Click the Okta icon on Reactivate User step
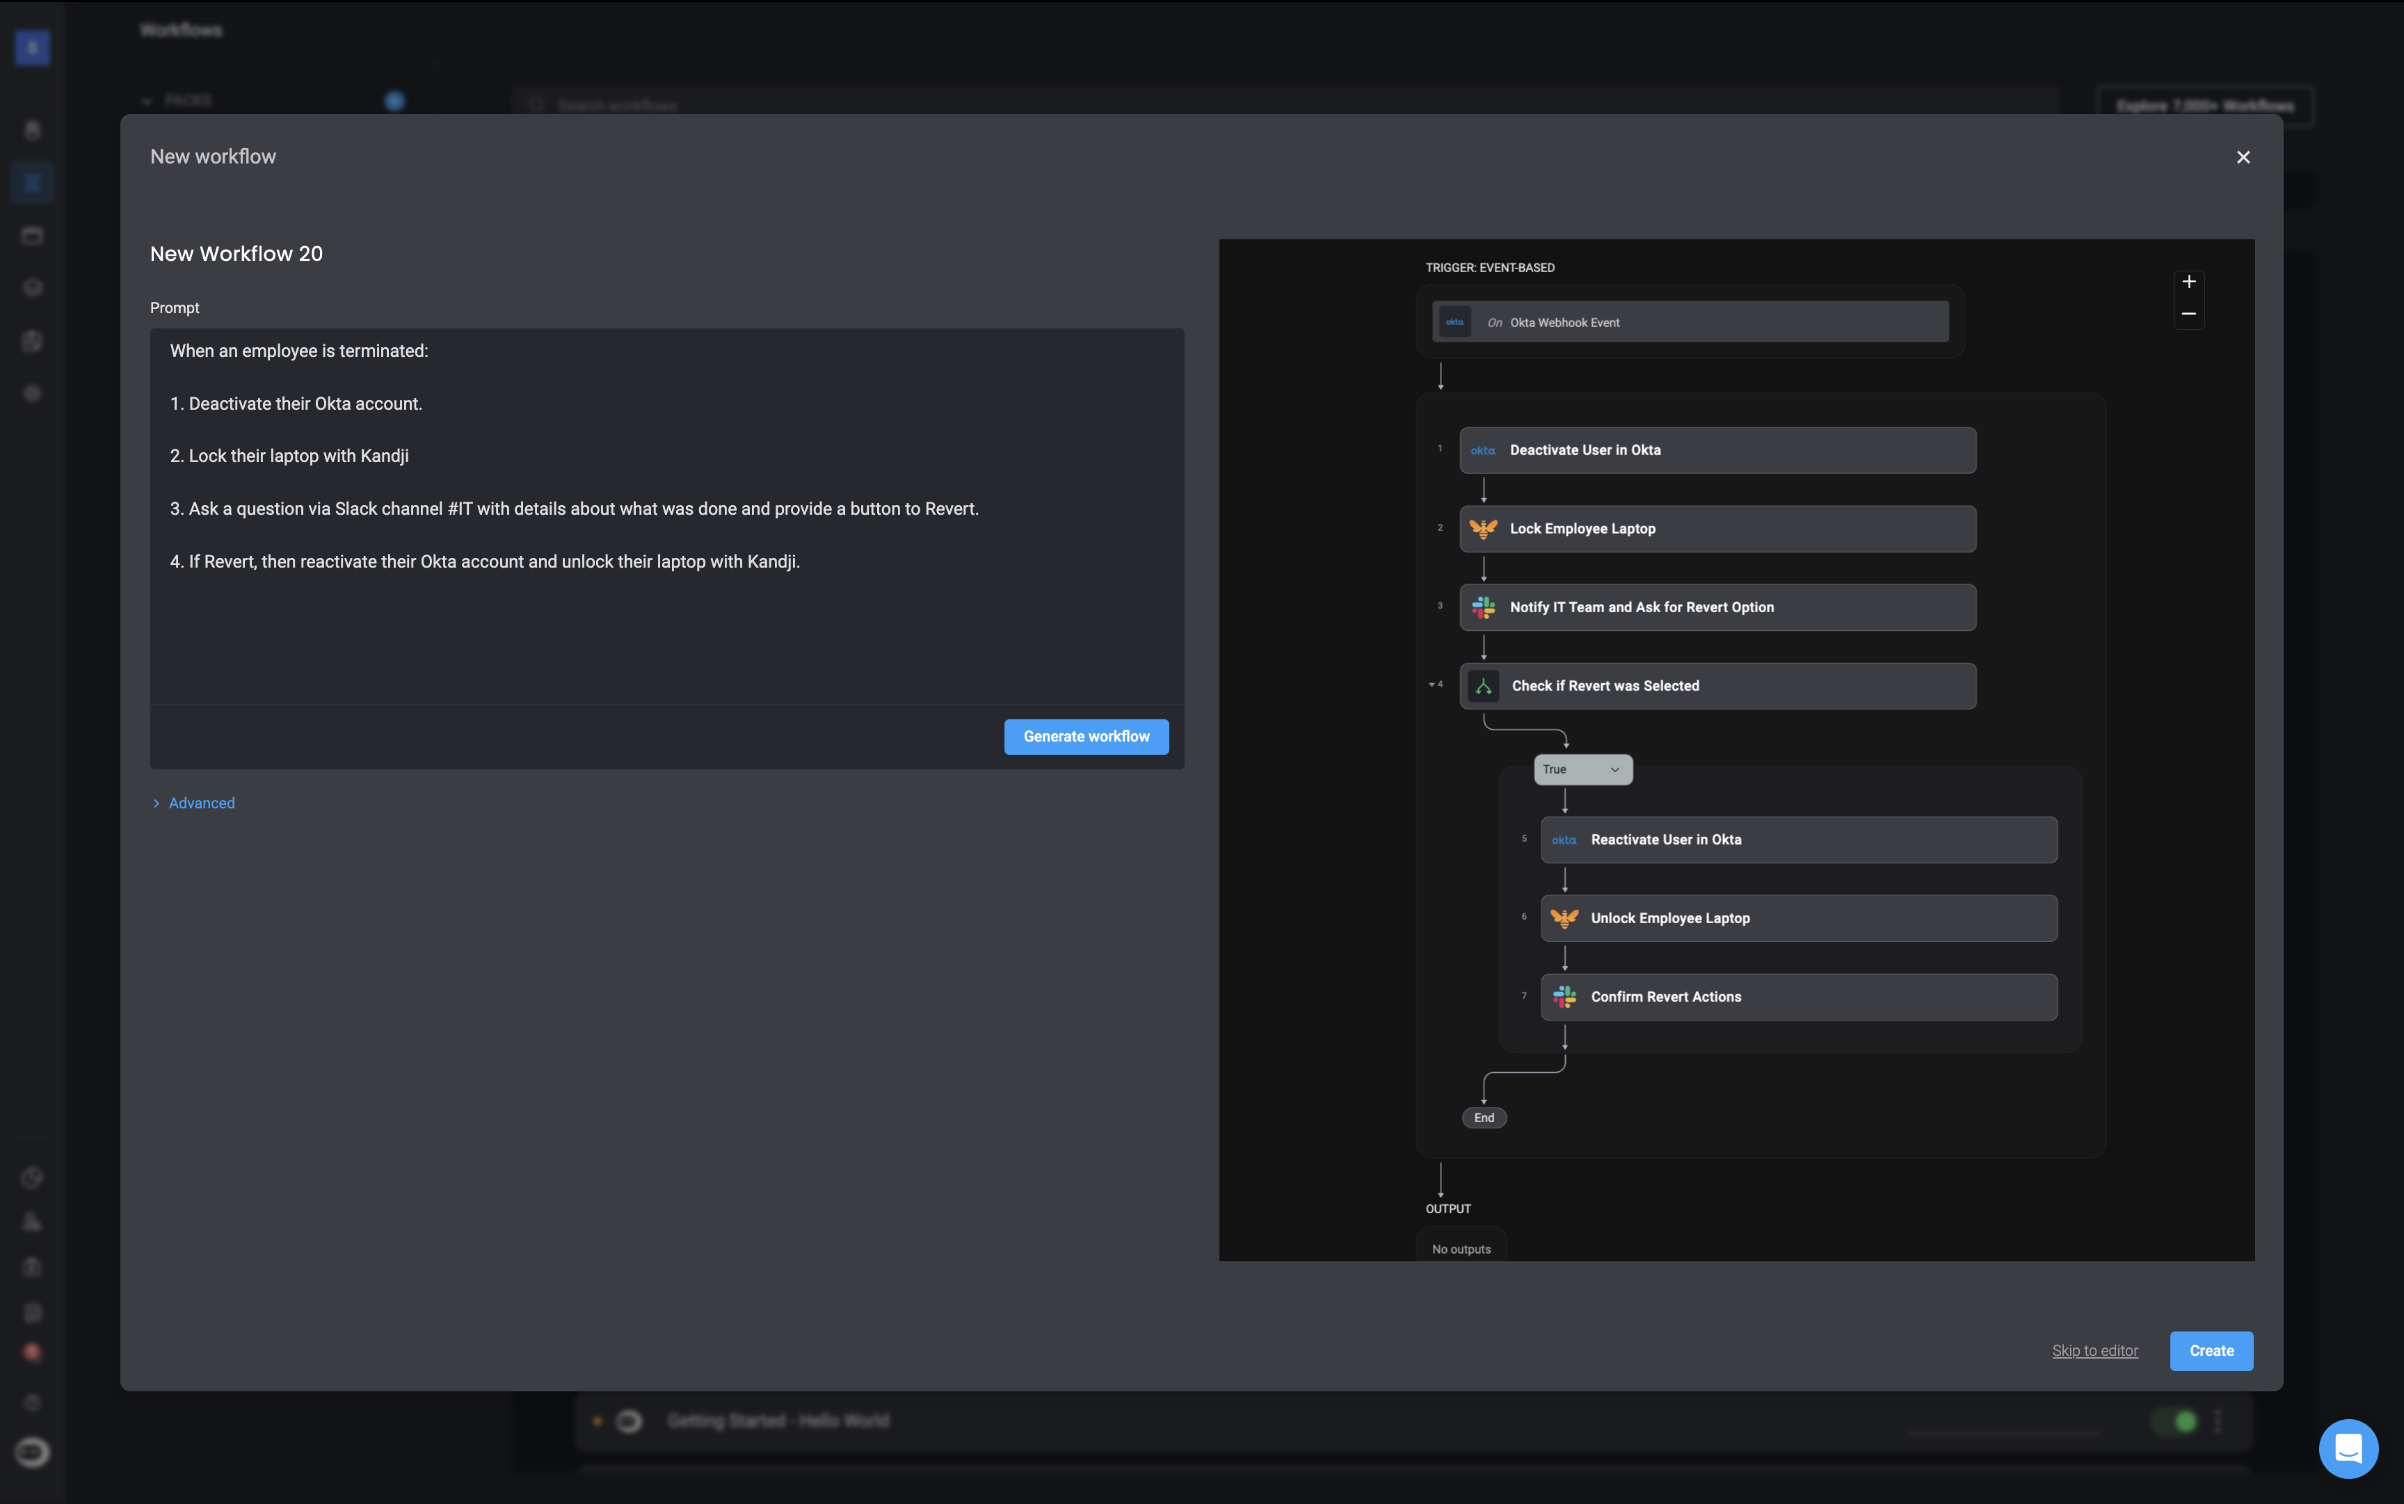The height and width of the screenshot is (1504, 2404). tap(1564, 840)
